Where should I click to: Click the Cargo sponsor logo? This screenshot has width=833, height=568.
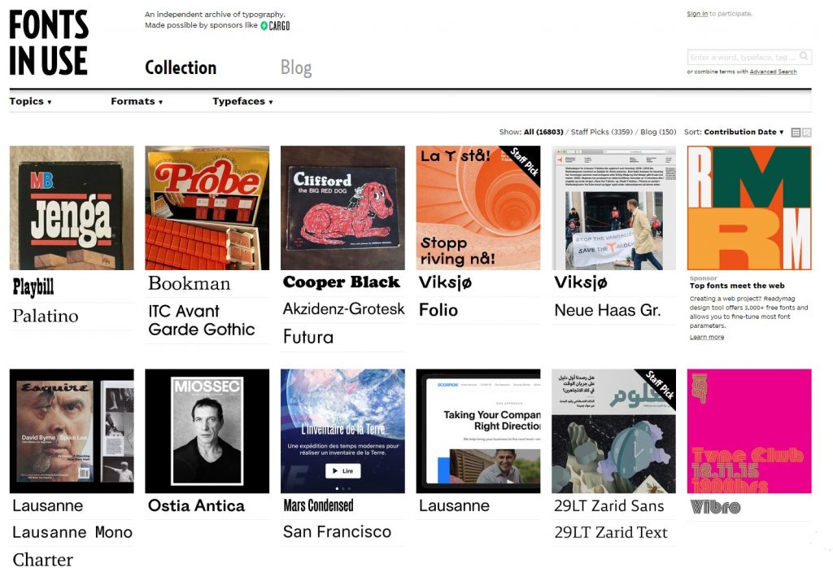pos(275,25)
